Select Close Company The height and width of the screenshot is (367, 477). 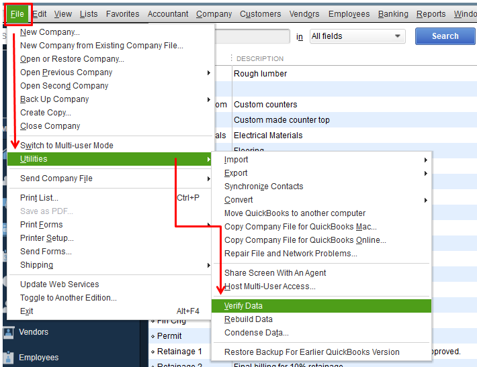(110, 125)
